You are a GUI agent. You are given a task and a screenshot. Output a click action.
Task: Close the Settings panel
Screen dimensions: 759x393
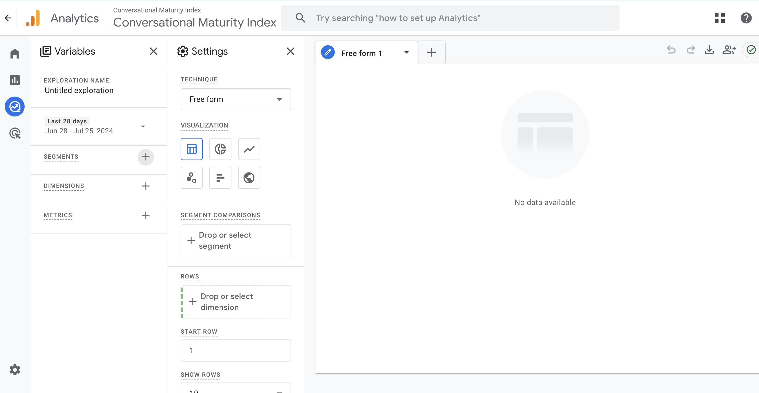[291, 51]
